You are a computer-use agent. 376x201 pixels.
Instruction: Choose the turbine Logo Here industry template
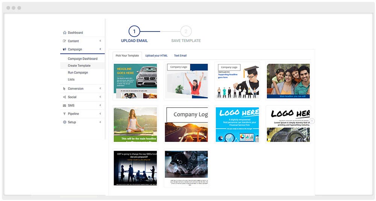(x=288, y=124)
